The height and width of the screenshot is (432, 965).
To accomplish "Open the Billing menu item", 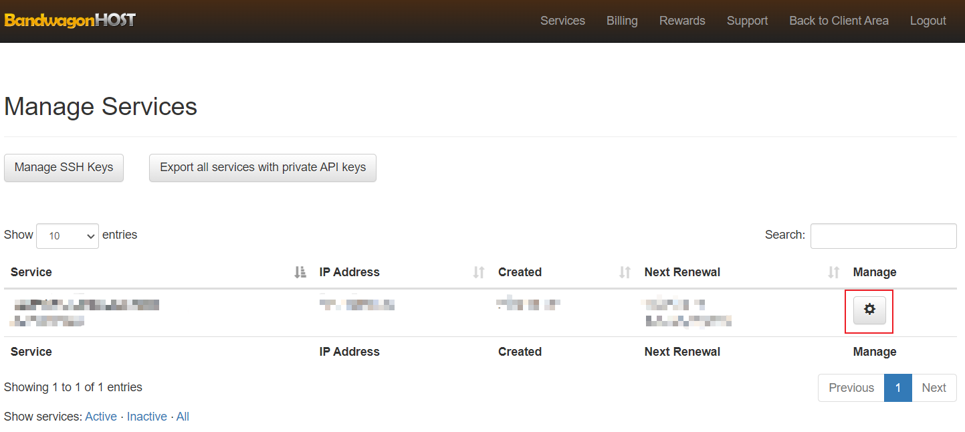I will pyautogui.click(x=622, y=21).
